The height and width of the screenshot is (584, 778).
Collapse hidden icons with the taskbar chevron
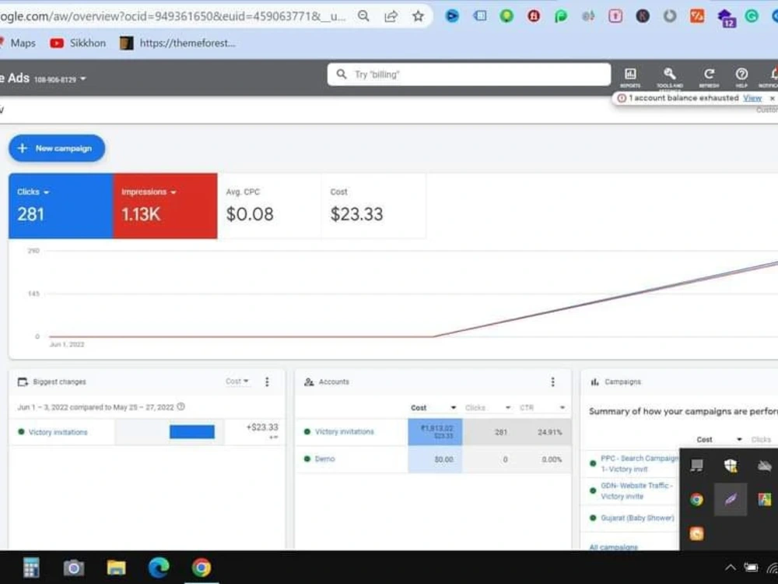pos(731,567)
